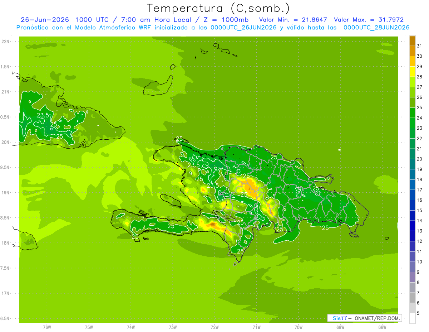Viewport: 429px width, 332px height.
Task: Click the '71W' longitude label
Action: coord(256,327)
